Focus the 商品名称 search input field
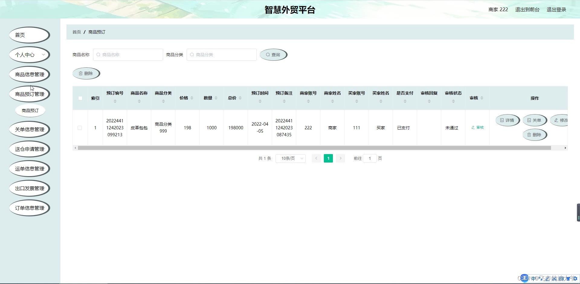Screen dimensions: 580x284 click(128, 55)
